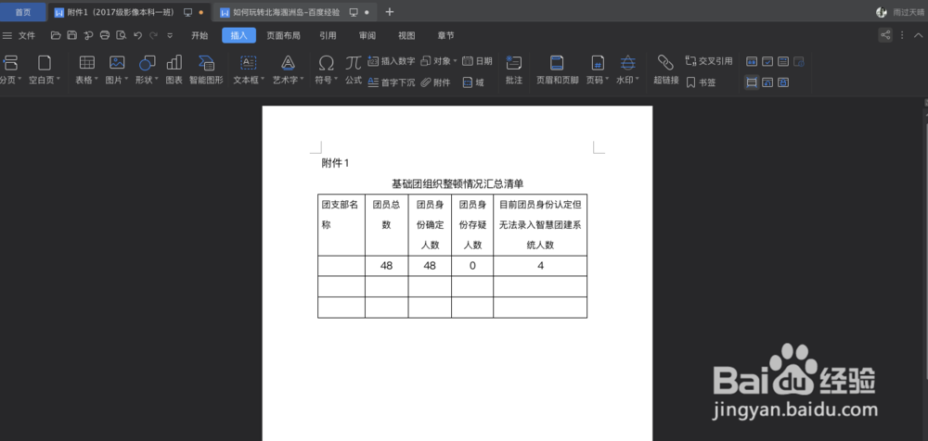Click the 附件 1 heading text
Screen dimensions: 928x441
coord(335,164)
